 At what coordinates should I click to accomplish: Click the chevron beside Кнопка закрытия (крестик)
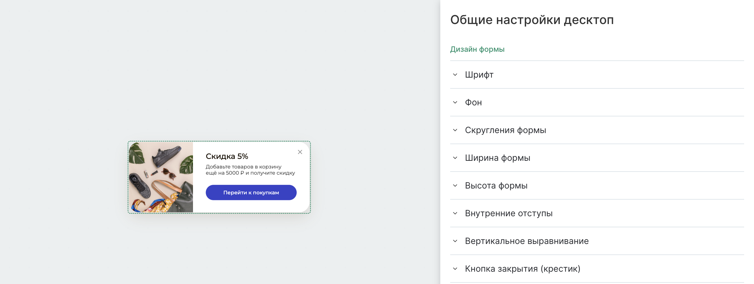[x=455, y=269]
